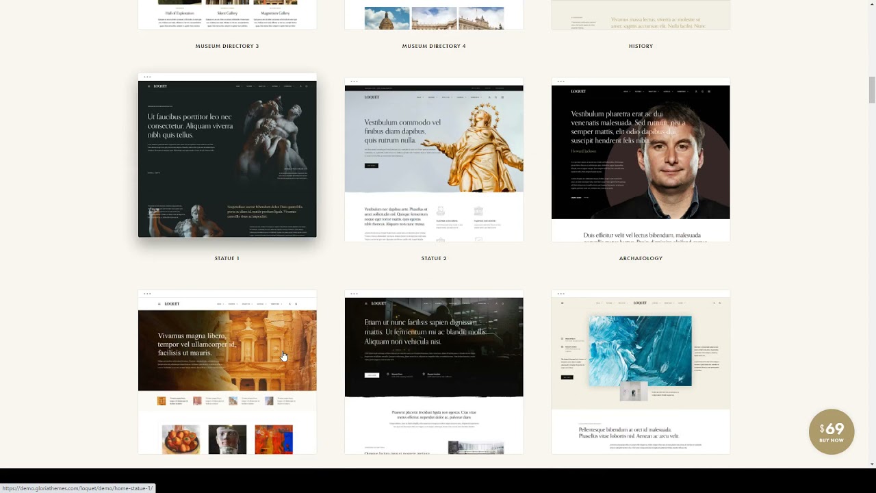Image resolution: width=876 pixels, height=493 pixels.
Task: Open the Museum Directory 3 preview thumbnail
Action: pyautogui.click(x=227, y=14)
